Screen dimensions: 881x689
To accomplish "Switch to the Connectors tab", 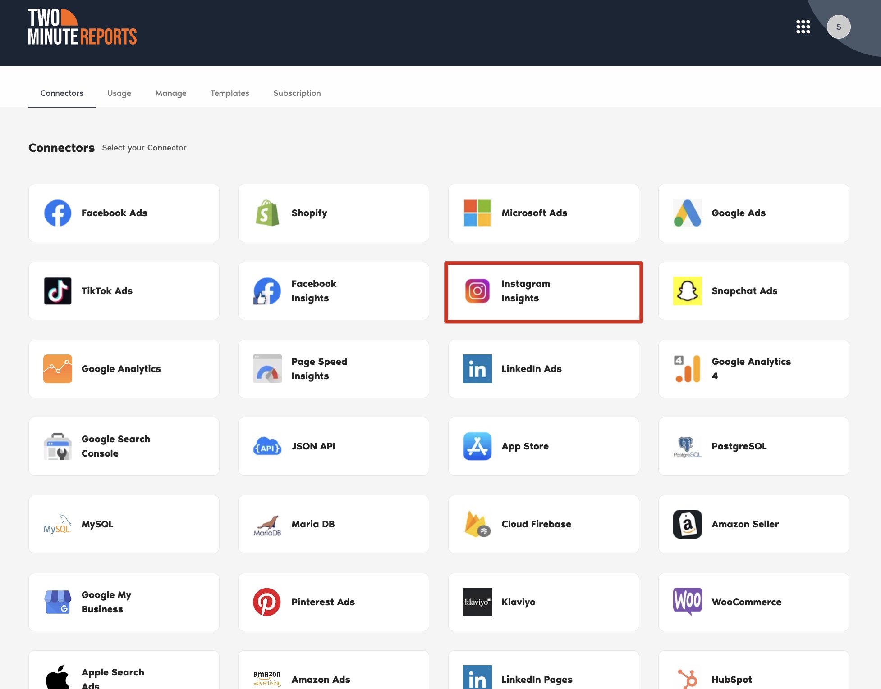I will 62,93.
